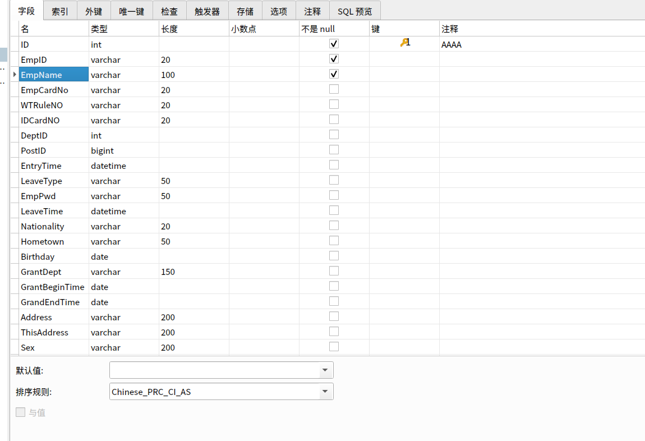Check the not-null checkbox for PostID

[x=334, y=150]
